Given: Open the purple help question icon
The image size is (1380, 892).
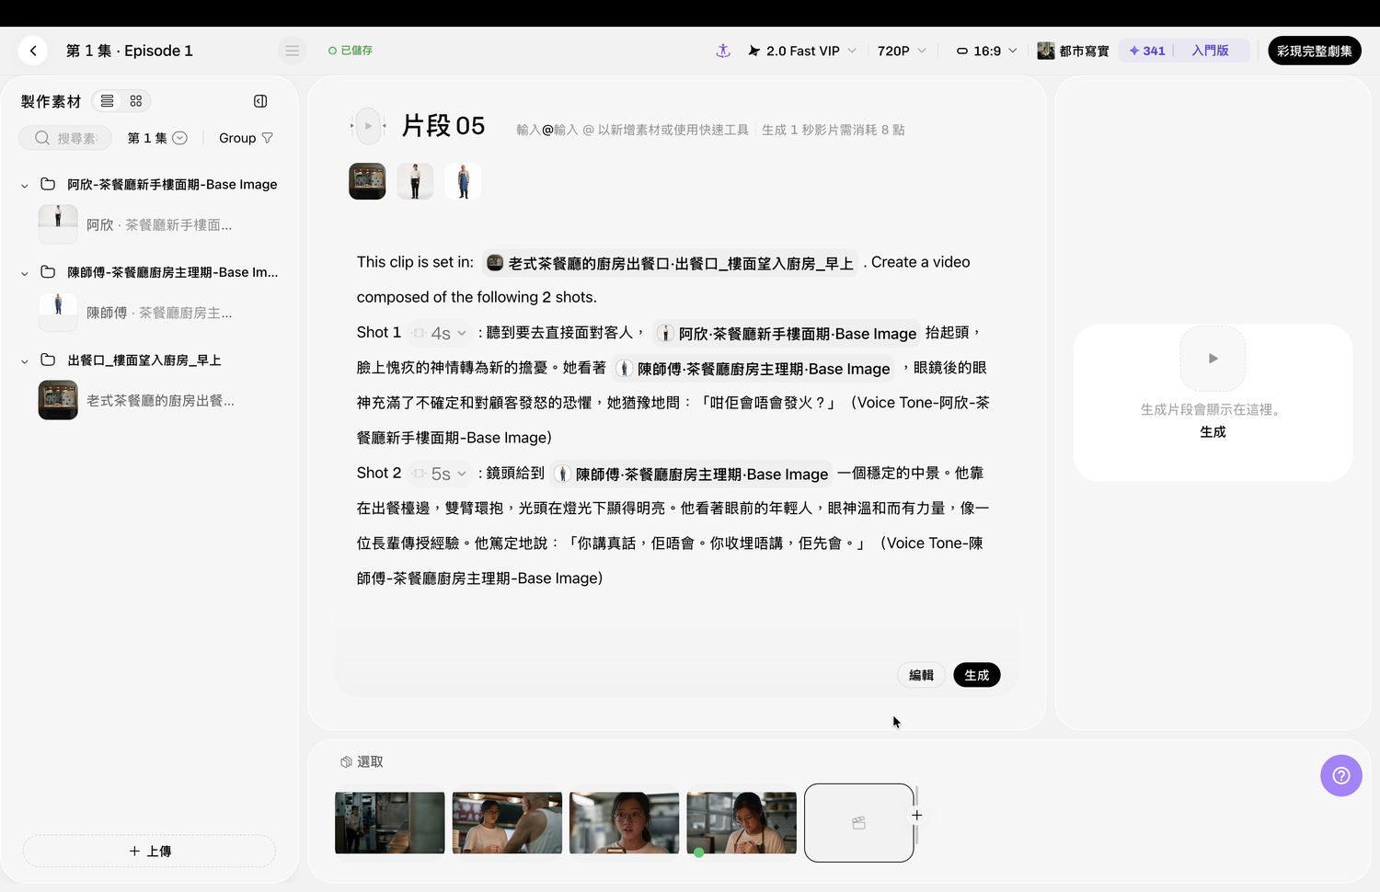Looking at the screenshot, I should [x=1341, y=775].
